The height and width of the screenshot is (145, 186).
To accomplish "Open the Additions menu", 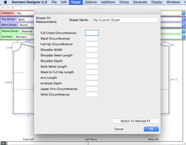I will [108, 2].
